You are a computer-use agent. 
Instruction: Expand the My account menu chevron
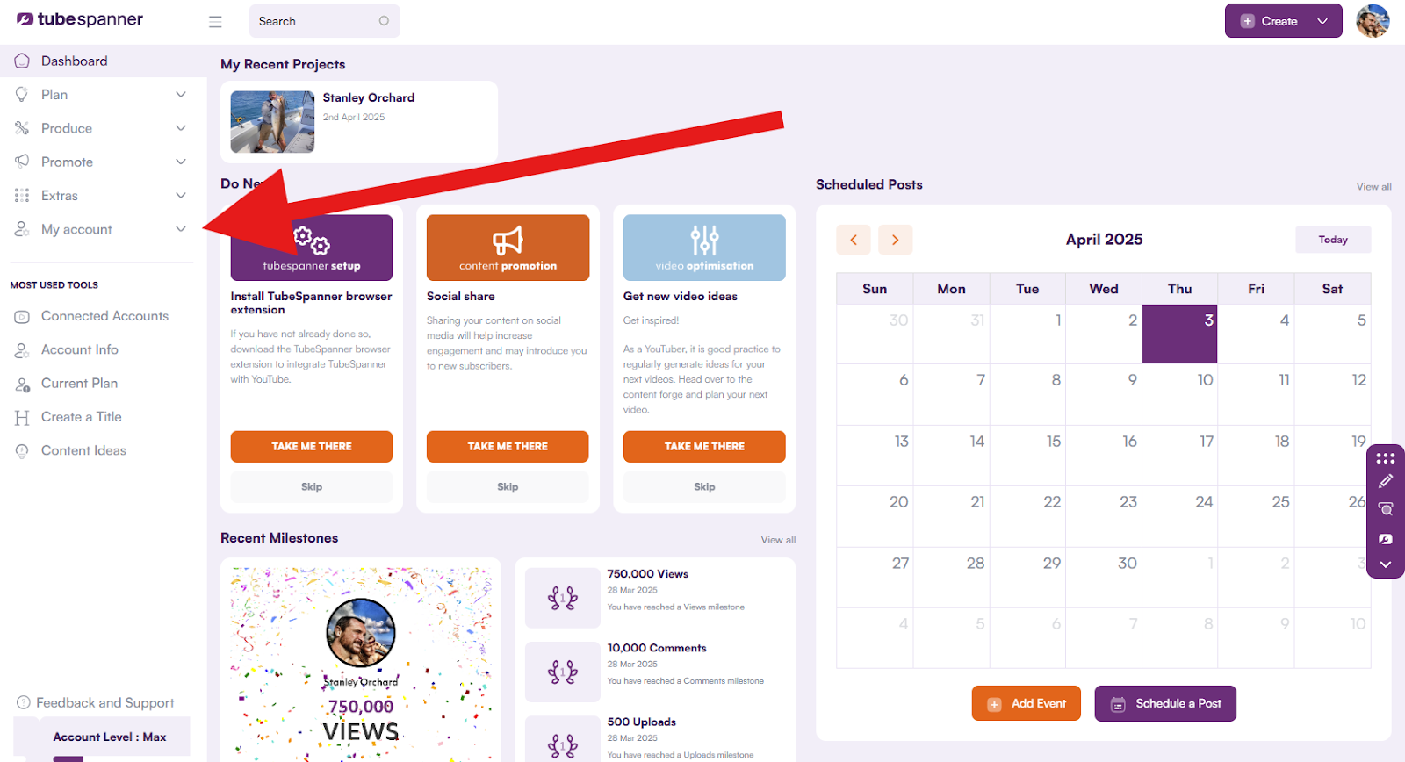tap(181, 229)
